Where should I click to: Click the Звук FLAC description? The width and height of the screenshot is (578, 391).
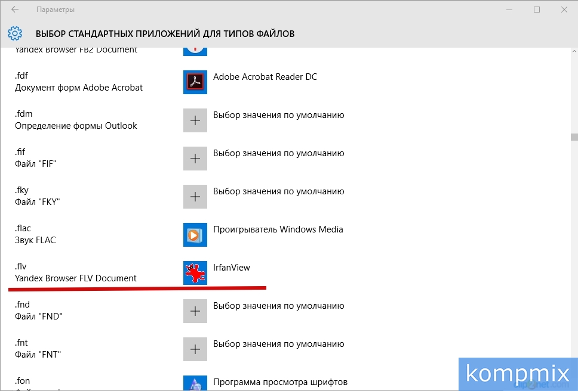point(35,241)
